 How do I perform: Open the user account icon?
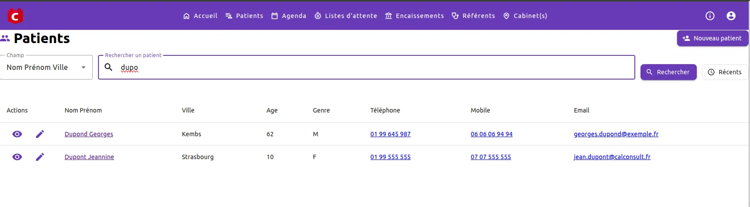click(x=731, y=16)
